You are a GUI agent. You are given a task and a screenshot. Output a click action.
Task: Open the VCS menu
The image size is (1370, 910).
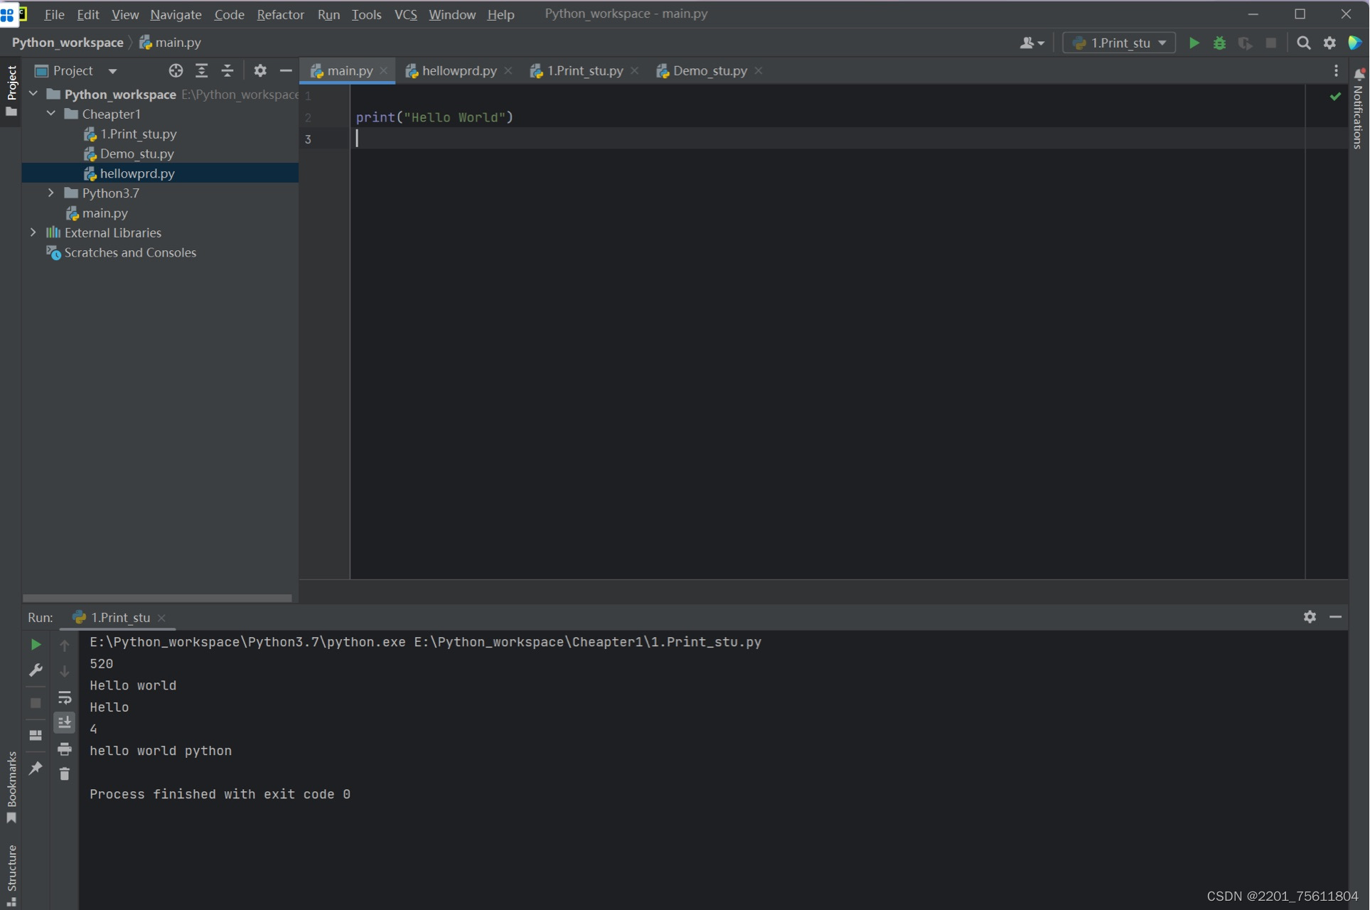405,14
